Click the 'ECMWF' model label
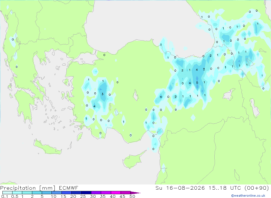The height and width of the screenshot is (198, 271). pyautogui.click(x=69, y=188)
